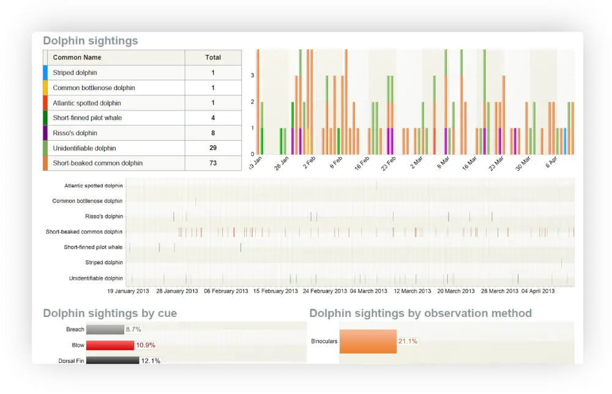This screenshot has width=612, height=394.
Task: Click the 06 February 2013 timeline date
Action: coord(226,291)
